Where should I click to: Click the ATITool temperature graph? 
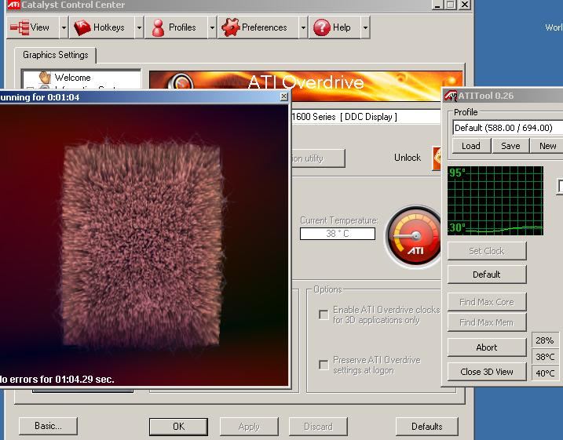click(495, 201)
